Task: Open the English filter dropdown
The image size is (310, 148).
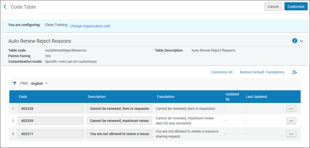Action: pyautogui.click(x=39, y=83)
